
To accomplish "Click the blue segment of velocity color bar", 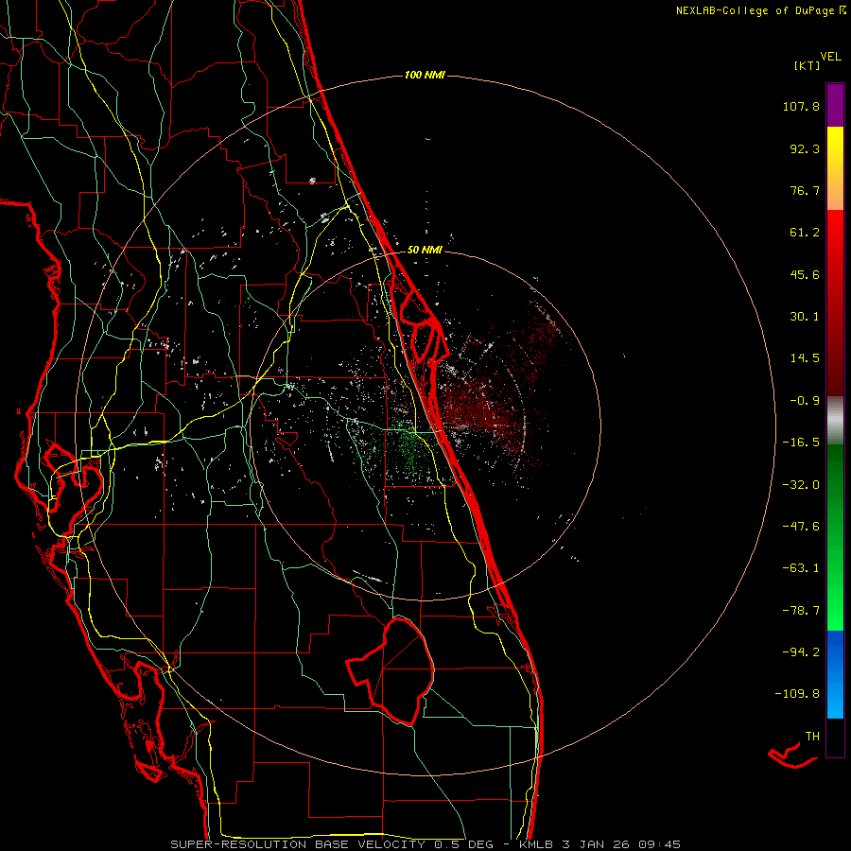I will (x=835, y=674).
